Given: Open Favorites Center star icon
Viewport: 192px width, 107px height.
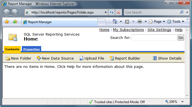Looking at the screenshot, I should tap(7, 22).
